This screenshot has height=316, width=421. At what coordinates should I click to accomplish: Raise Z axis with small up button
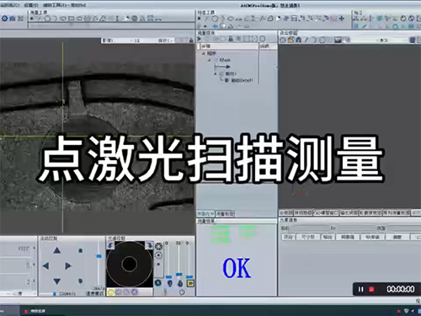click(80, 250)
